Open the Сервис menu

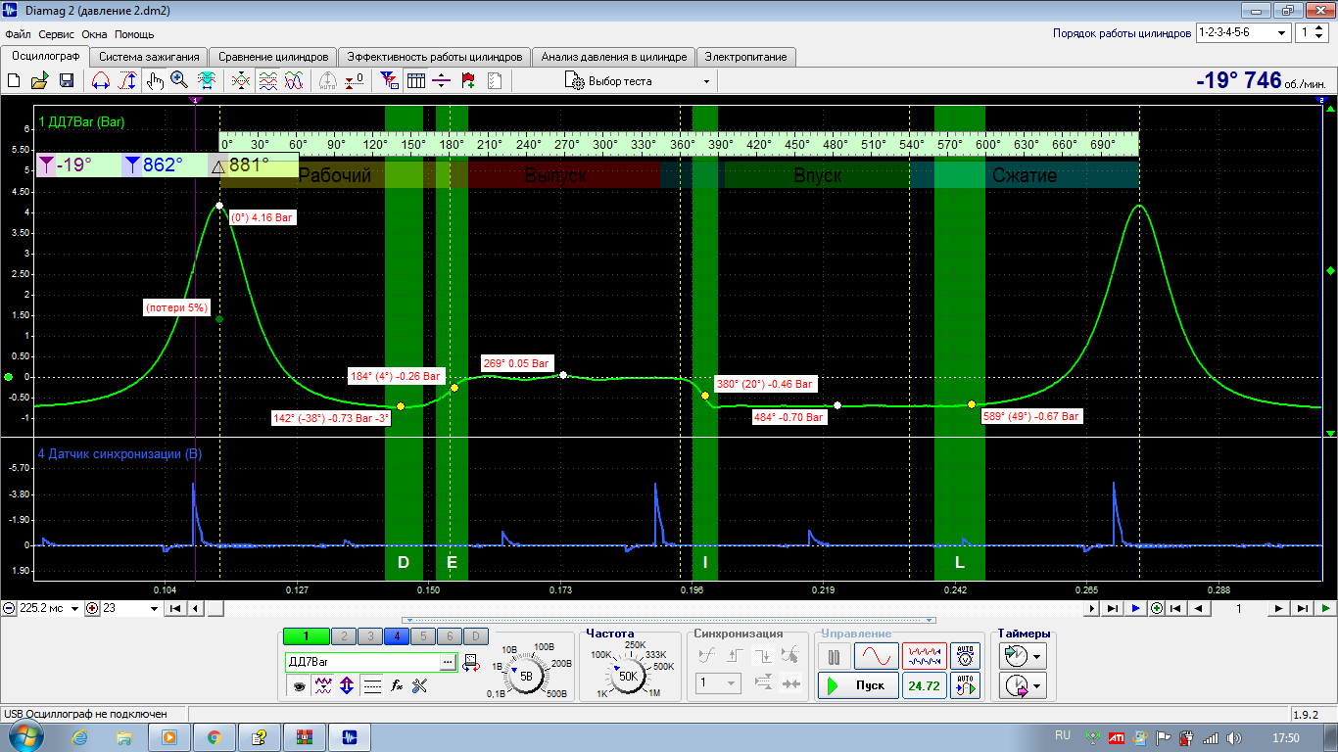pyautogui.click(x=57, y=33)
